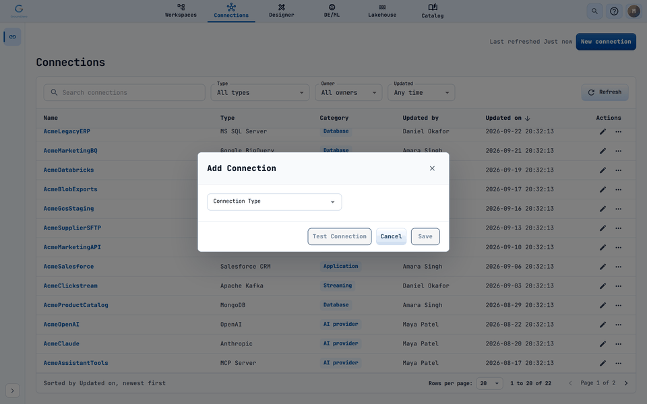Image resolution: width=647 pixels, height=404 pixels.
Task: Open the Owner filter dropdown
Action: 348,93
